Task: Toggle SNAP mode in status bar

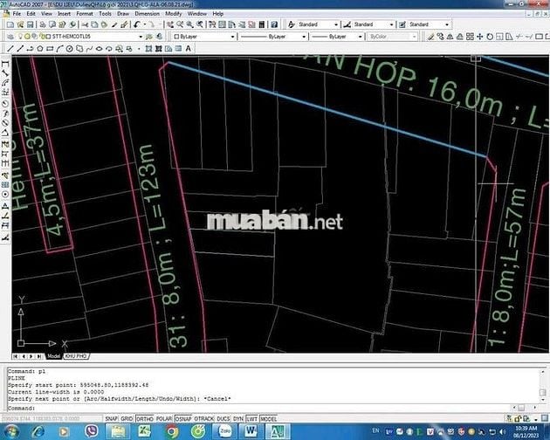Action: (111, 419)
